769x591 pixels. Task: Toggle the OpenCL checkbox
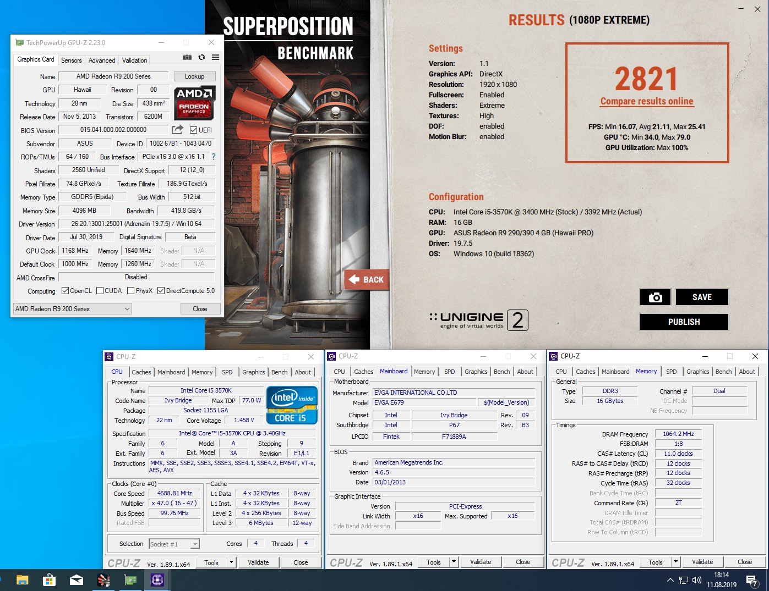coord(65,291)
